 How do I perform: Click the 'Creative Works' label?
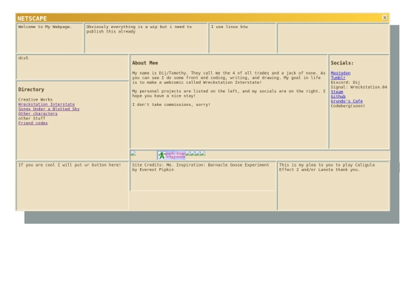tap(36, 99)
